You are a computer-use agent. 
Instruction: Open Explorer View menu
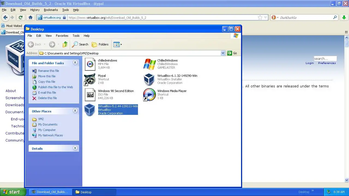coord(49,36)
